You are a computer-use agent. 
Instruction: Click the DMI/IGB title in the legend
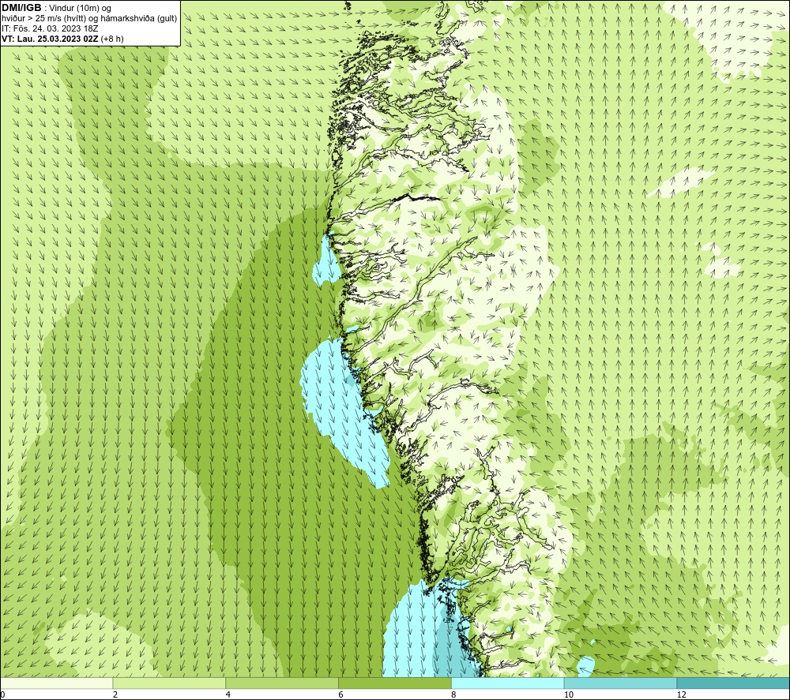point(21,8)
